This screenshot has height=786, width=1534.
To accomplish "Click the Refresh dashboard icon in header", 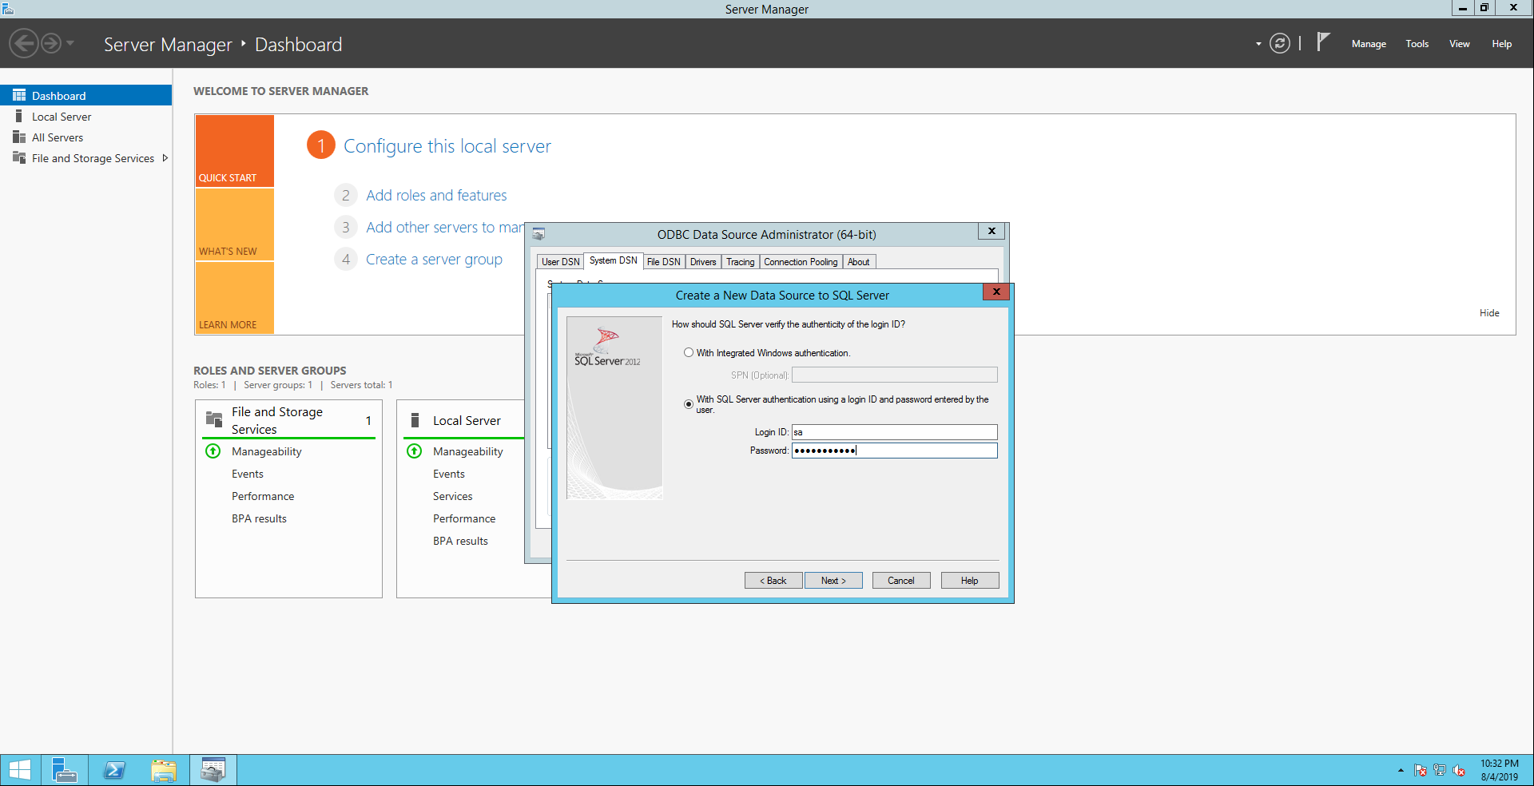I will click(1280, 44).
